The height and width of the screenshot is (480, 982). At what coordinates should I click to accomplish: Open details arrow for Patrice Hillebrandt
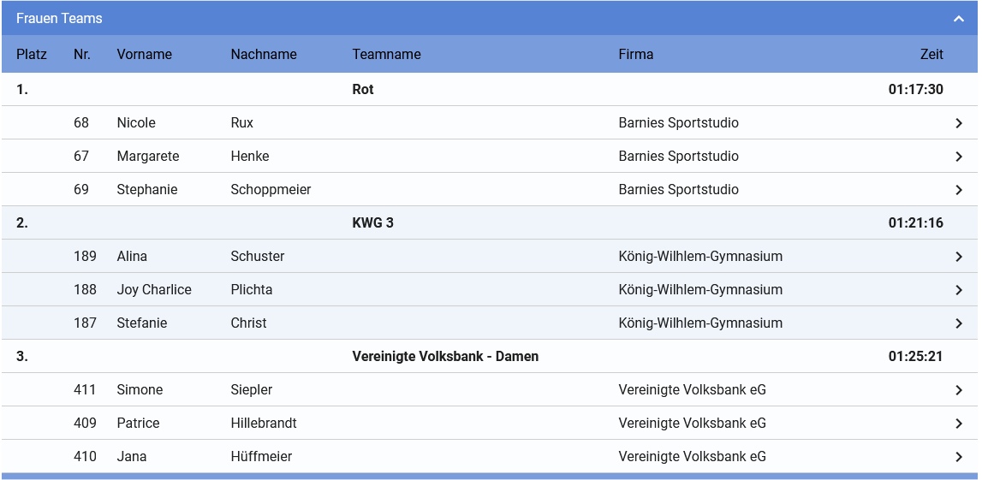[x=958, y=423]
